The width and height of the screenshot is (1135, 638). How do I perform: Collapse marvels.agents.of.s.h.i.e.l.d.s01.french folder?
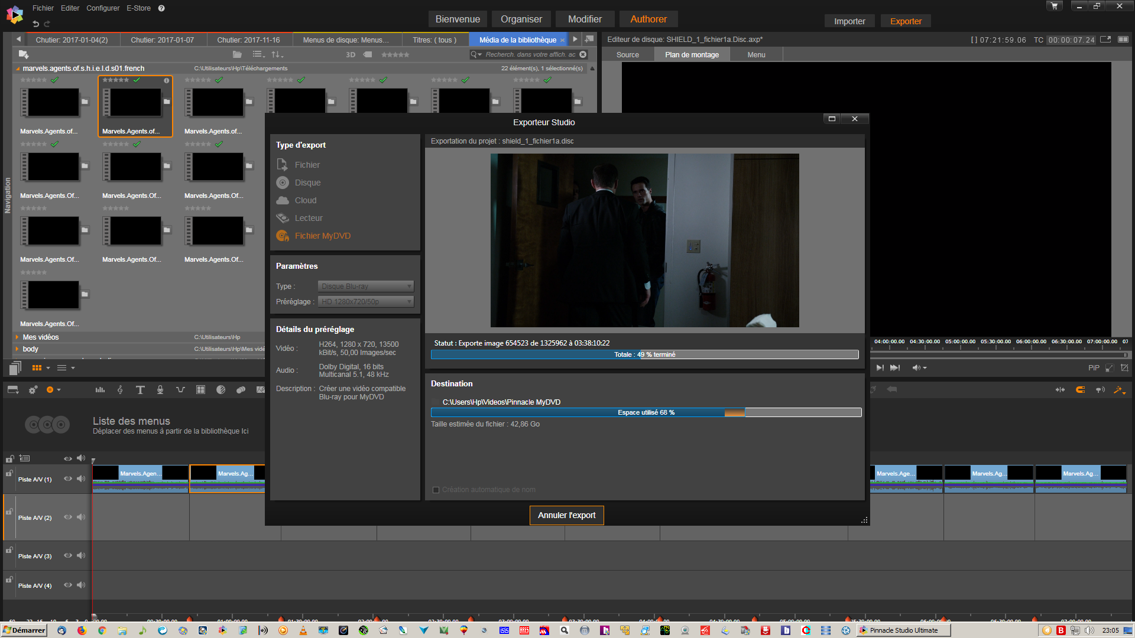pyautogui.click(x=18, y=69)
